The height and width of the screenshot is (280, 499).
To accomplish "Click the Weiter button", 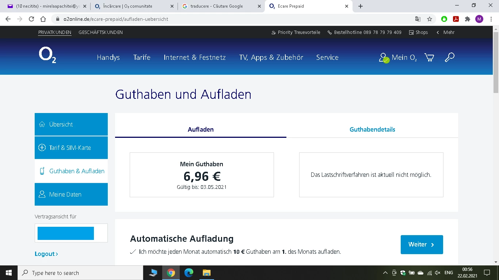I will 422,245.
